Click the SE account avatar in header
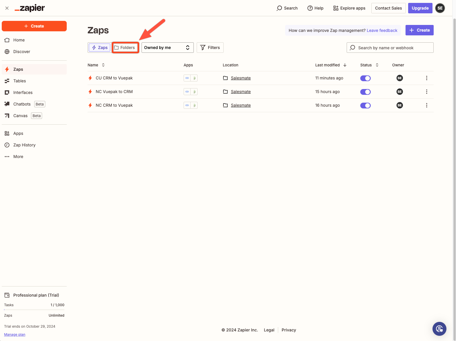 440,8
